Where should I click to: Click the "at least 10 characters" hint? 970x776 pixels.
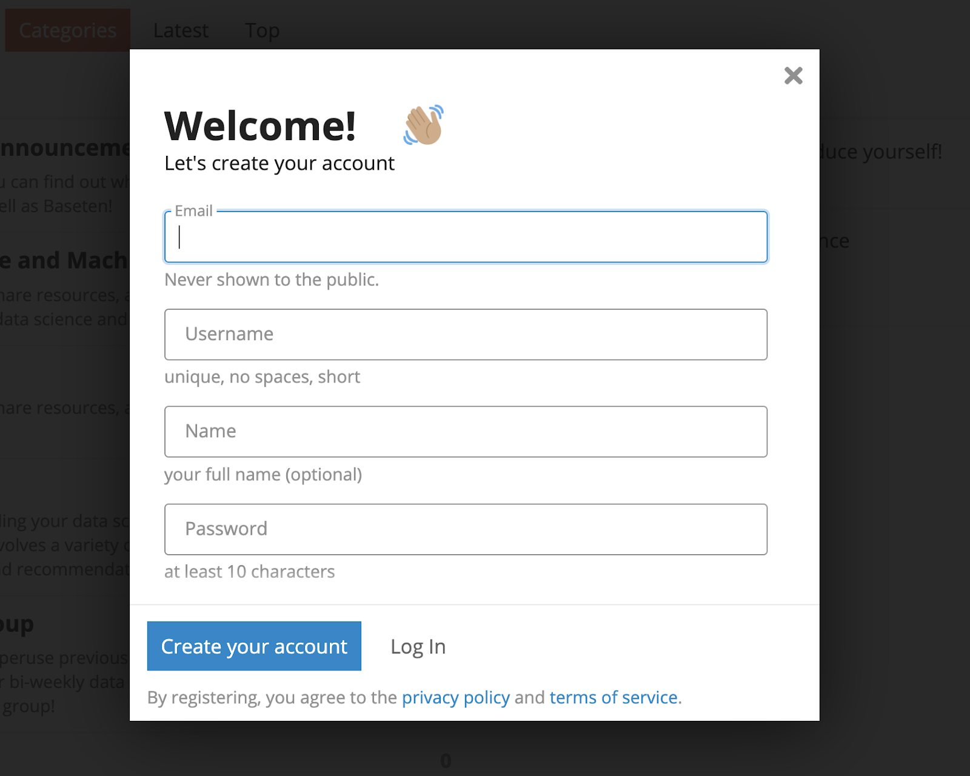click(x=249, y=572)
